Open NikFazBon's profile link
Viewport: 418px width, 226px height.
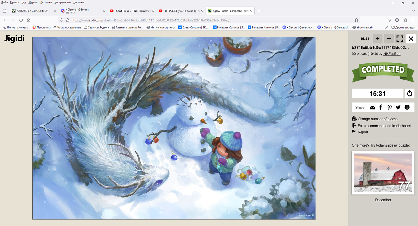392,53
